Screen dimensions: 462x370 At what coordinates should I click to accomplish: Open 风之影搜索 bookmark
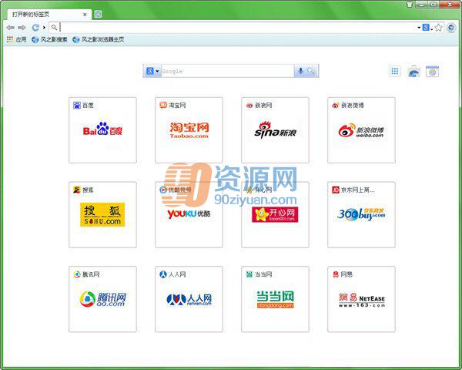pos(49,39)
